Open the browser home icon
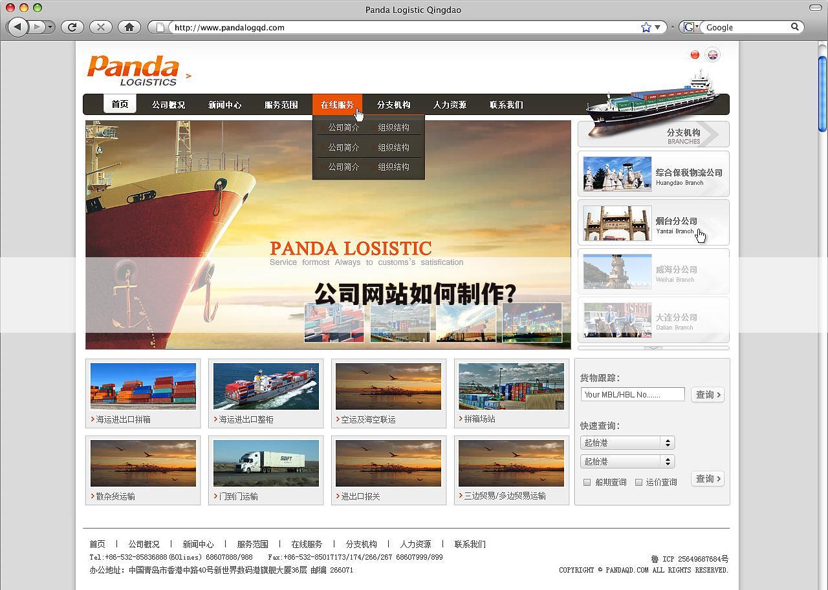This screenshot has height=590, width=828. (x=129, y=27)
